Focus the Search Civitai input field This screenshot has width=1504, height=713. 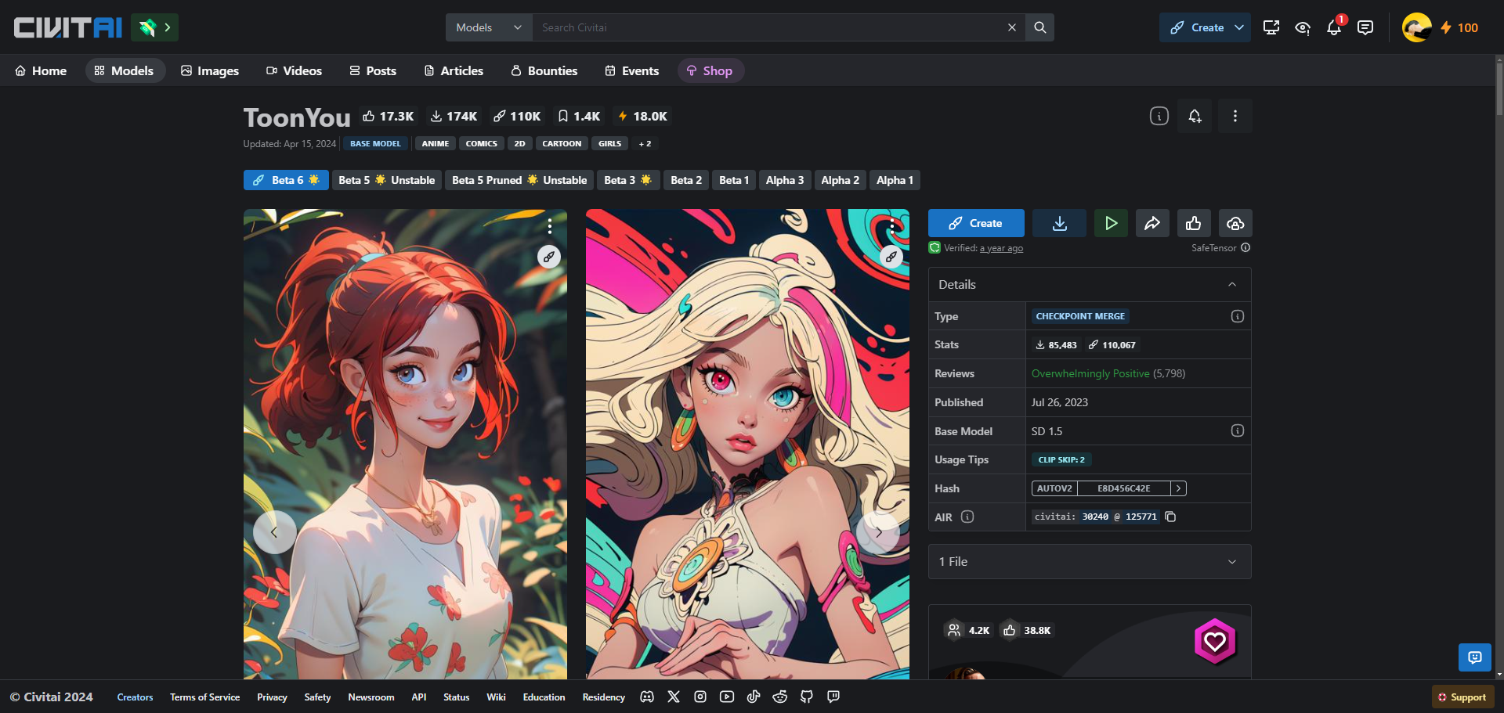pyautogui.click(x=768, y=27)
